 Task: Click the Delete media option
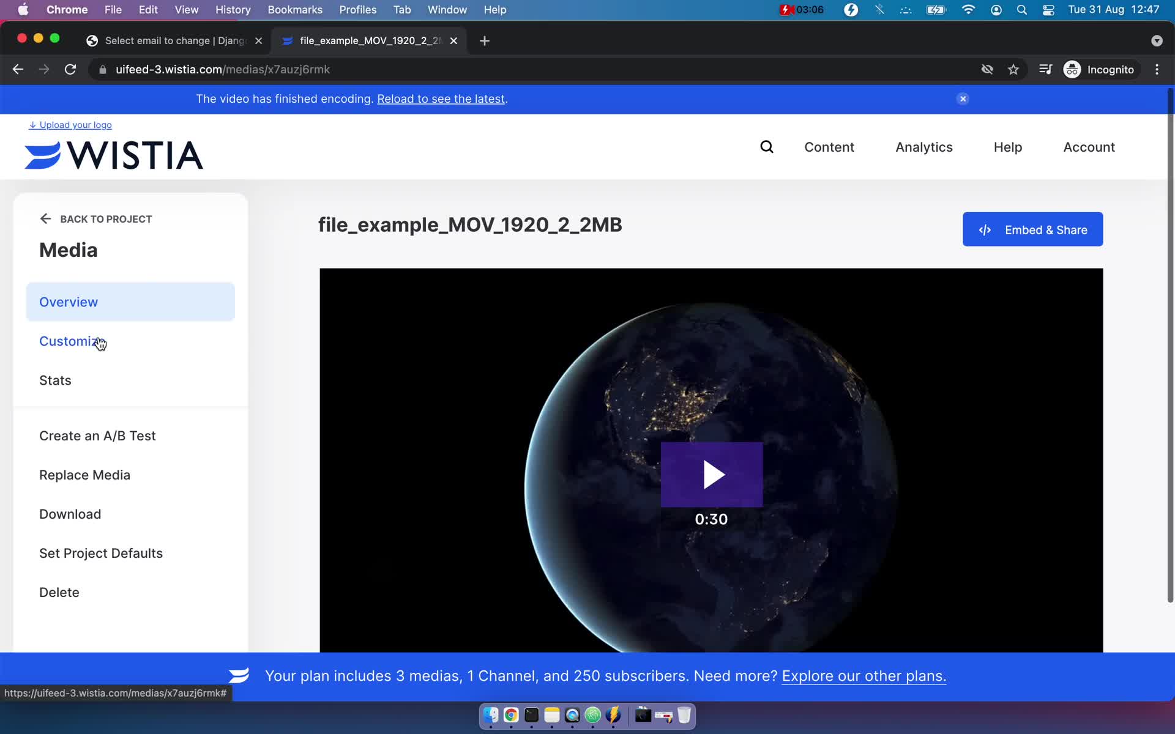click(x=59, y=592)
